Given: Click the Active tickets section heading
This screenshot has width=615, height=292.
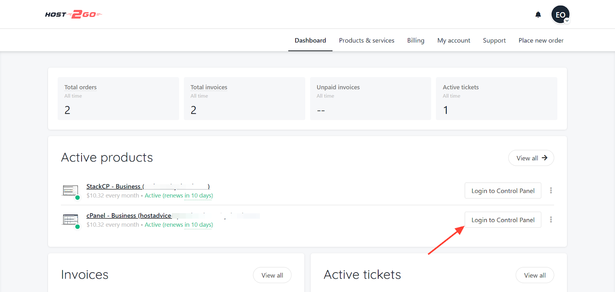Looking at the screenshot, I should click(x=362, y=275).
